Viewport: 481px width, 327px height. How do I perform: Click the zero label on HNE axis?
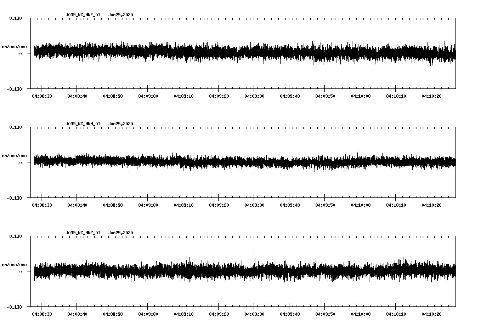click(x=21, y=53)
